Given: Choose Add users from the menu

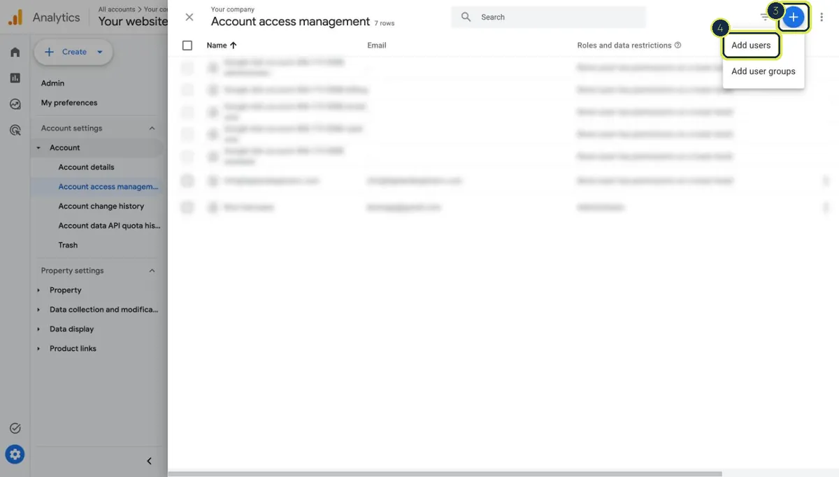Looking at the screenshot, I should [x=751, y=45].
